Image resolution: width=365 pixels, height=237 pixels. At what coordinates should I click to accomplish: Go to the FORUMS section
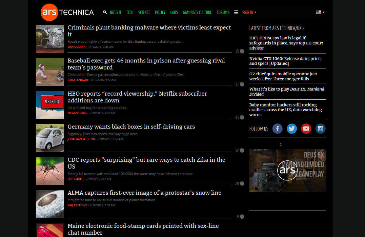click(223, 12)
